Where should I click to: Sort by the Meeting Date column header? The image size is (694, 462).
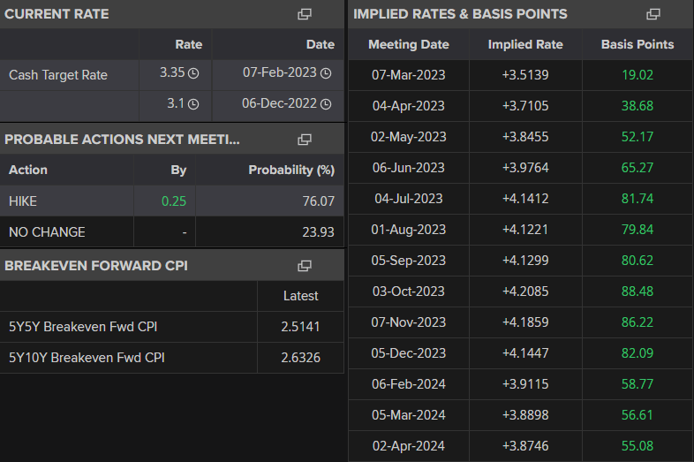point(408,44)
